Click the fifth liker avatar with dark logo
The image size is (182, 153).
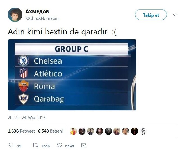(108, 131)
